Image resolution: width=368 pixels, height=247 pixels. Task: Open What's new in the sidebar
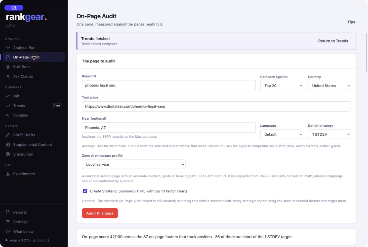pyautogui.click(x=34, y=231)
